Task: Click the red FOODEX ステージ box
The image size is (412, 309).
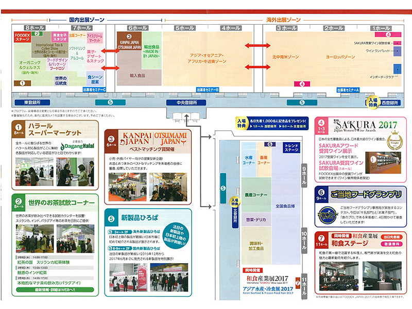Action: [x=22, y=37]
